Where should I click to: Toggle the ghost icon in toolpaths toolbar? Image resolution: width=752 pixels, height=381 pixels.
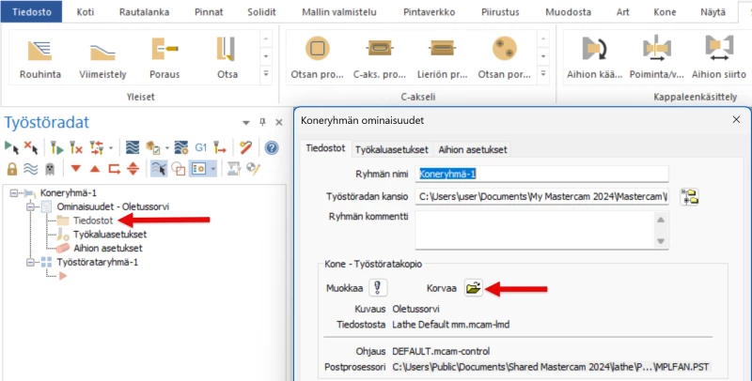pos(50,168)
